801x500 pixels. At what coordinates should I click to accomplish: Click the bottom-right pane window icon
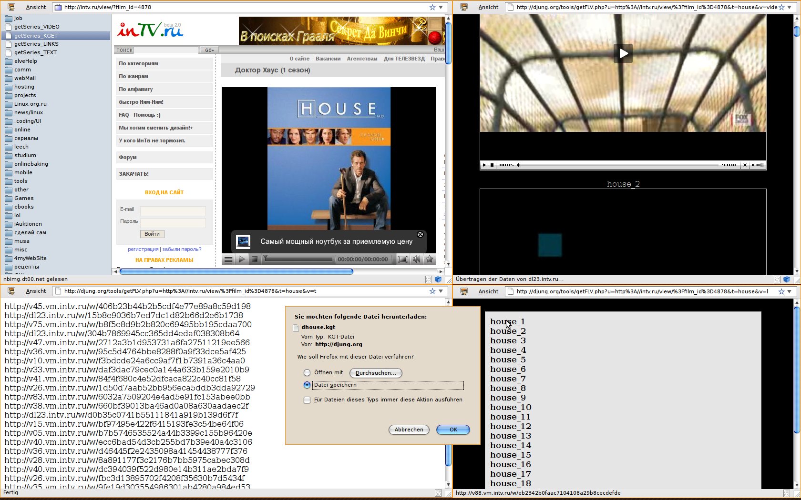(464, 291)
